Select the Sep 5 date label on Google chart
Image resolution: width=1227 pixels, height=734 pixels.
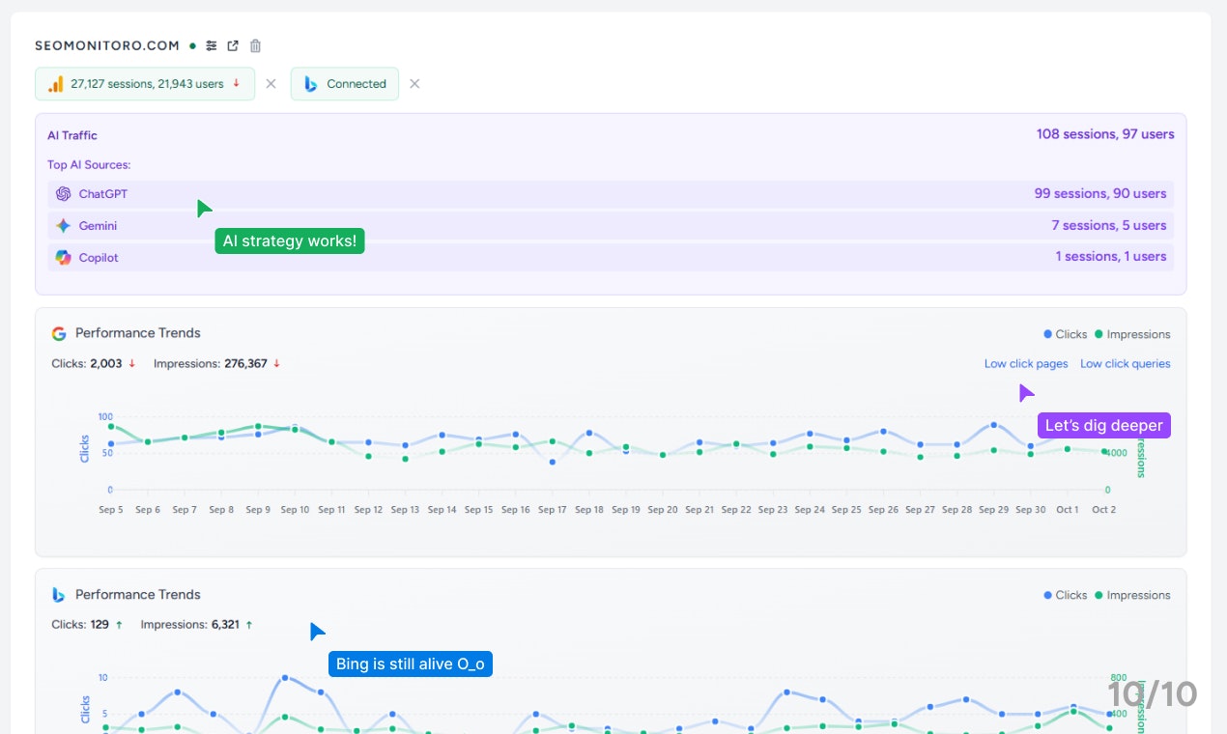tap(111, 510)
